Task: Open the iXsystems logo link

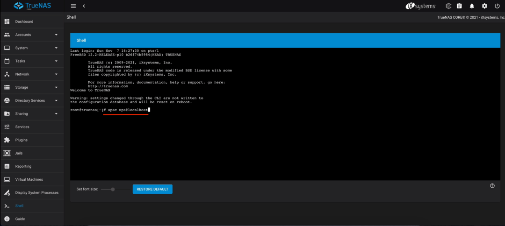Action: (x=421, y=6)
